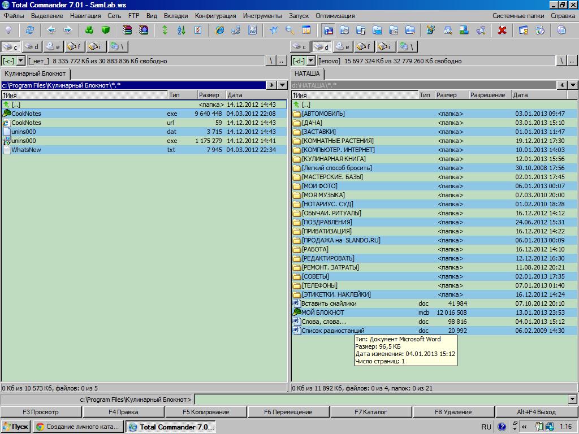Viewport: 579px width, 434px height.
Task: Click the F3 Просмотр button
Action: tap(41, 412)
